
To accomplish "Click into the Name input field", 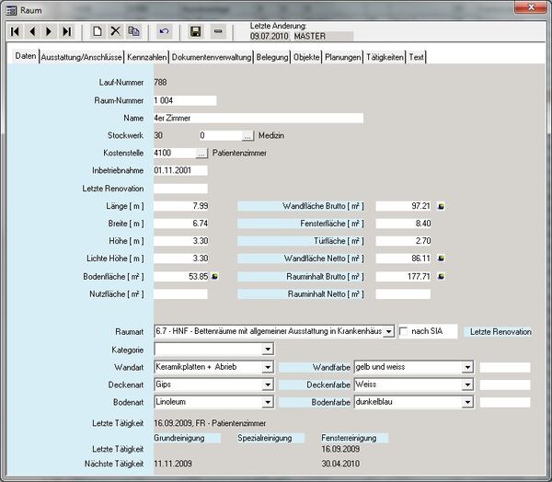I will 258,118.
